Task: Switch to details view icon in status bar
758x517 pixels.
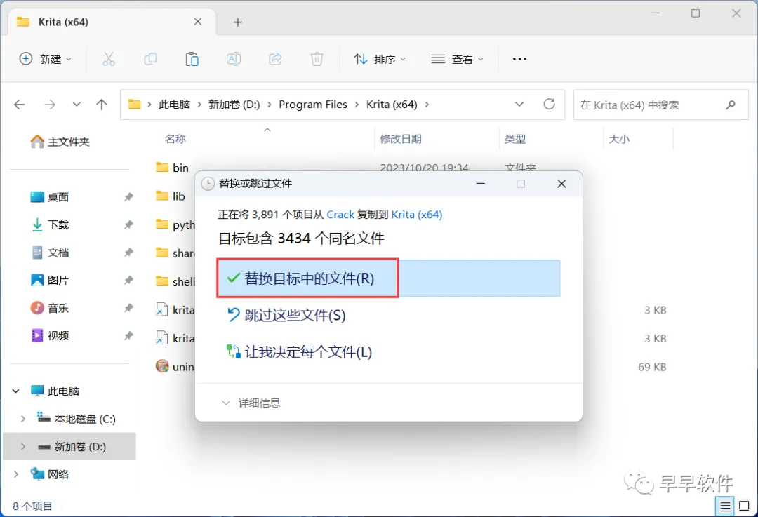Action: click(x=725, y=506)
